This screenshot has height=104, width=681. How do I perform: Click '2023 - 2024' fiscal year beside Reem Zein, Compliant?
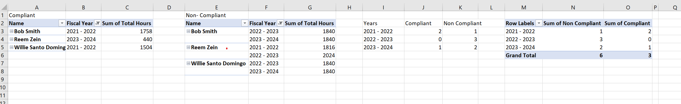(x=83, y=39)
